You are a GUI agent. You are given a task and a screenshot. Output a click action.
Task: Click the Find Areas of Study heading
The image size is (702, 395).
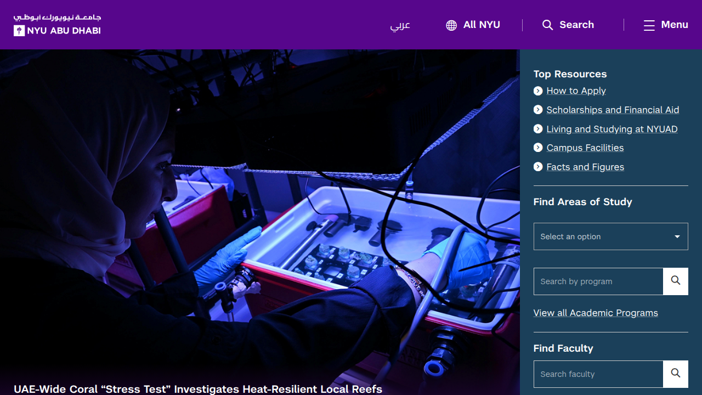582,202
